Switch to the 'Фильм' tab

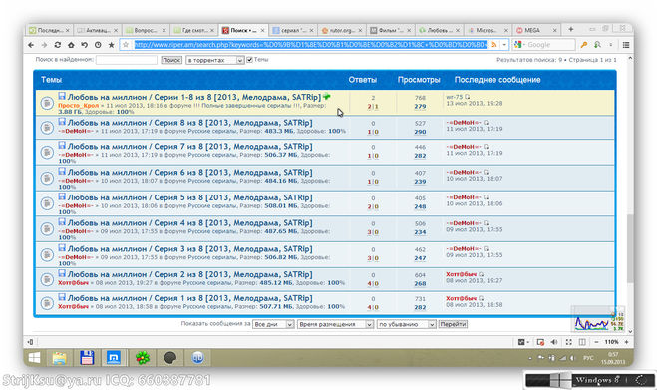(391, 30)
